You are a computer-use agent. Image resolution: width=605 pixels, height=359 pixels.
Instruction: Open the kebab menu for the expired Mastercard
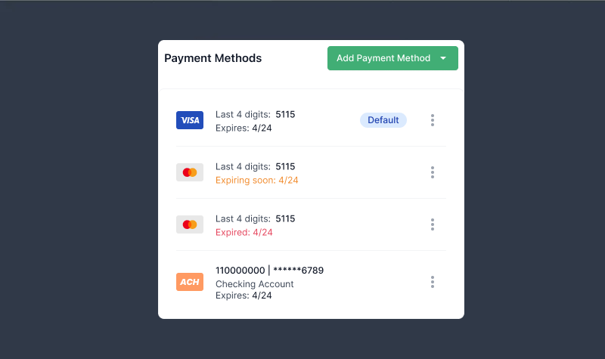coord(433,224)
